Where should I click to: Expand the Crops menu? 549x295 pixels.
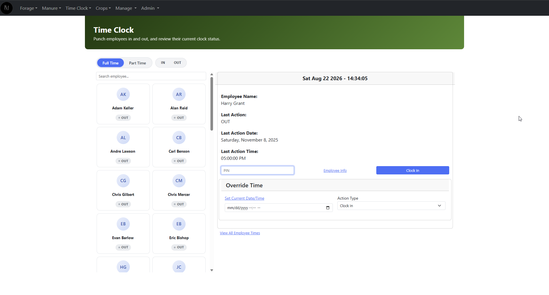coord(103,8)
